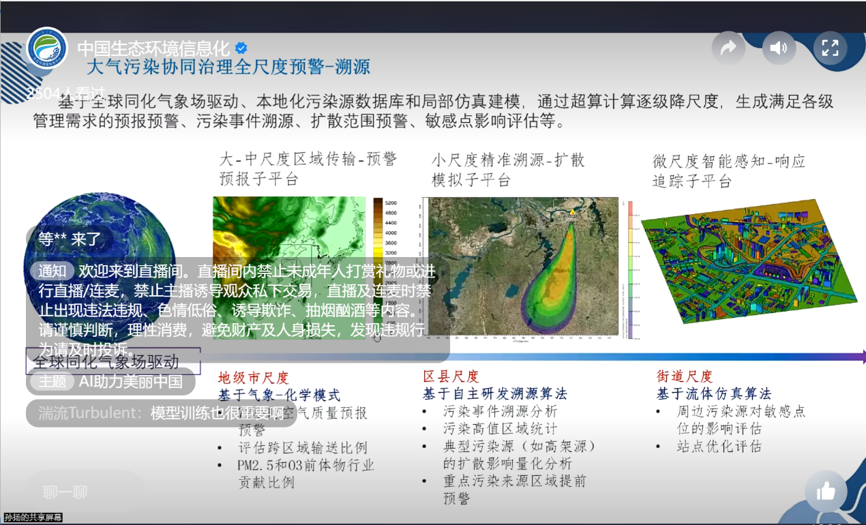Click the viewer count 看过 text
The width and height of the screenshot is (866, 525).
(x=66, y=93)
